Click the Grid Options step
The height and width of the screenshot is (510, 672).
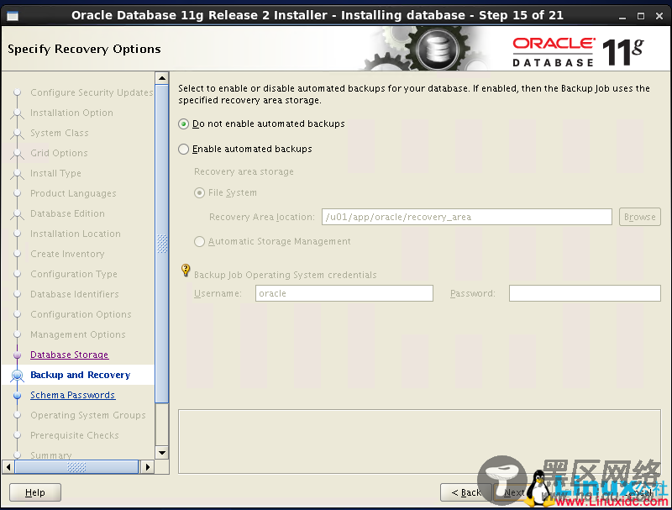pos(59,153)
